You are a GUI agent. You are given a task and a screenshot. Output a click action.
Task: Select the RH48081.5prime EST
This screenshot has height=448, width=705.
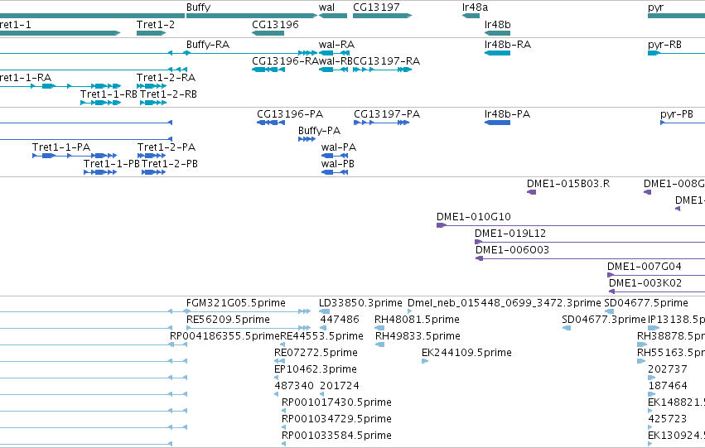coord(379,328)
